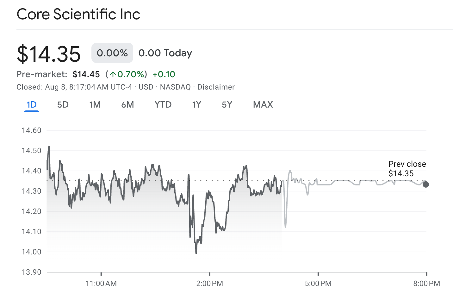Click the 0.00% change badge

[112, 53]
